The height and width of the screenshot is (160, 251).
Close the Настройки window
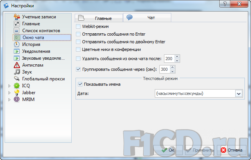(239, 4)
